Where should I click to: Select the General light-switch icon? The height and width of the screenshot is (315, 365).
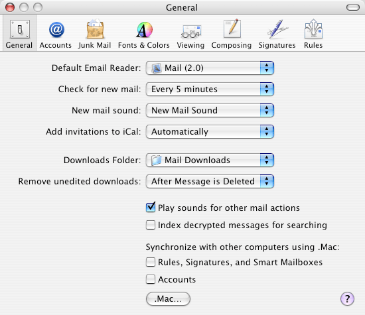pos(19,30)
